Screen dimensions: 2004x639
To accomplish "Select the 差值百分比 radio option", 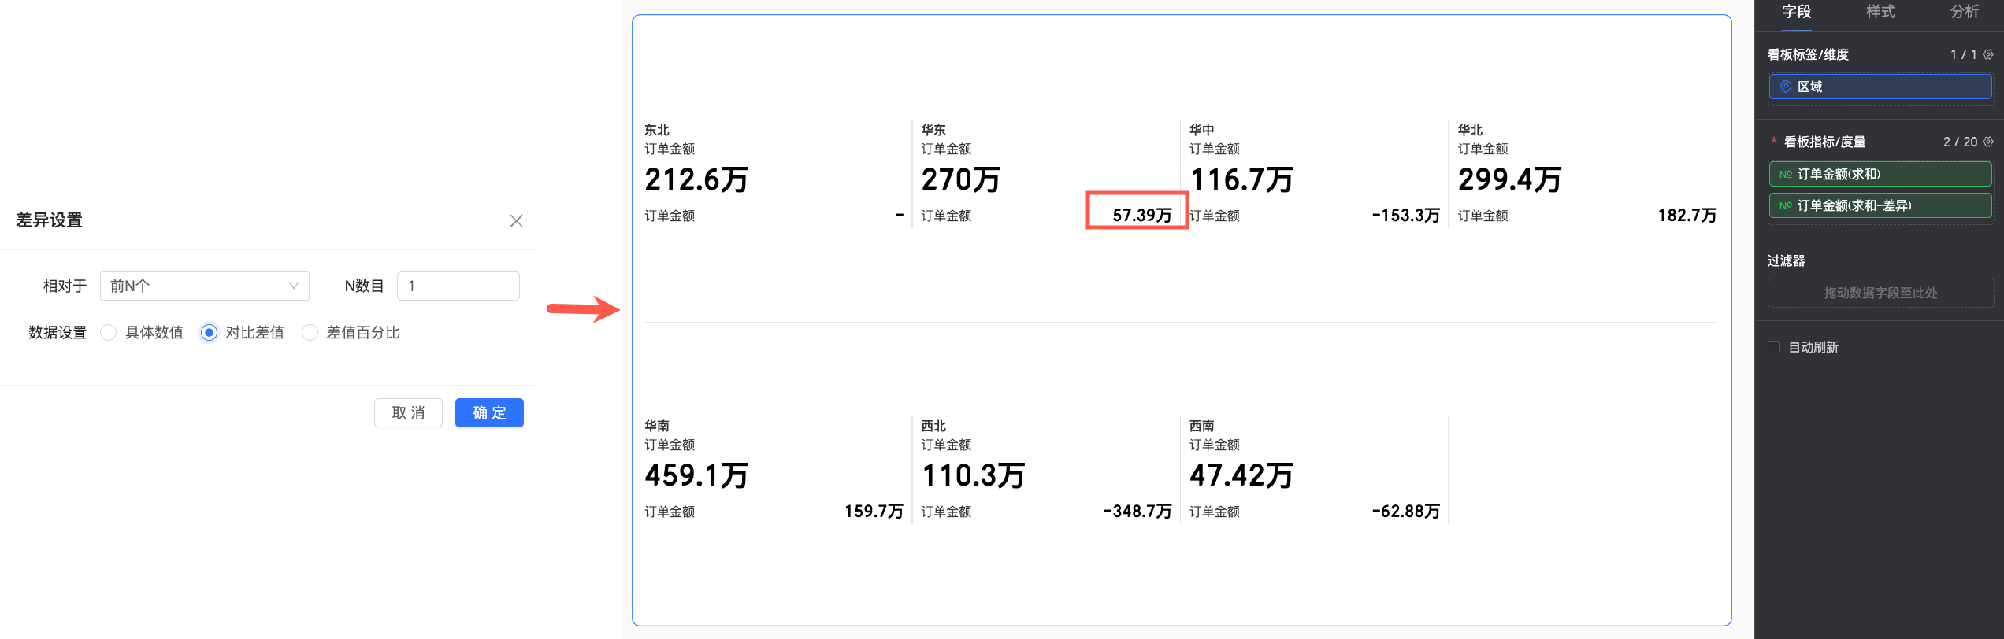I will click(310, 333).
